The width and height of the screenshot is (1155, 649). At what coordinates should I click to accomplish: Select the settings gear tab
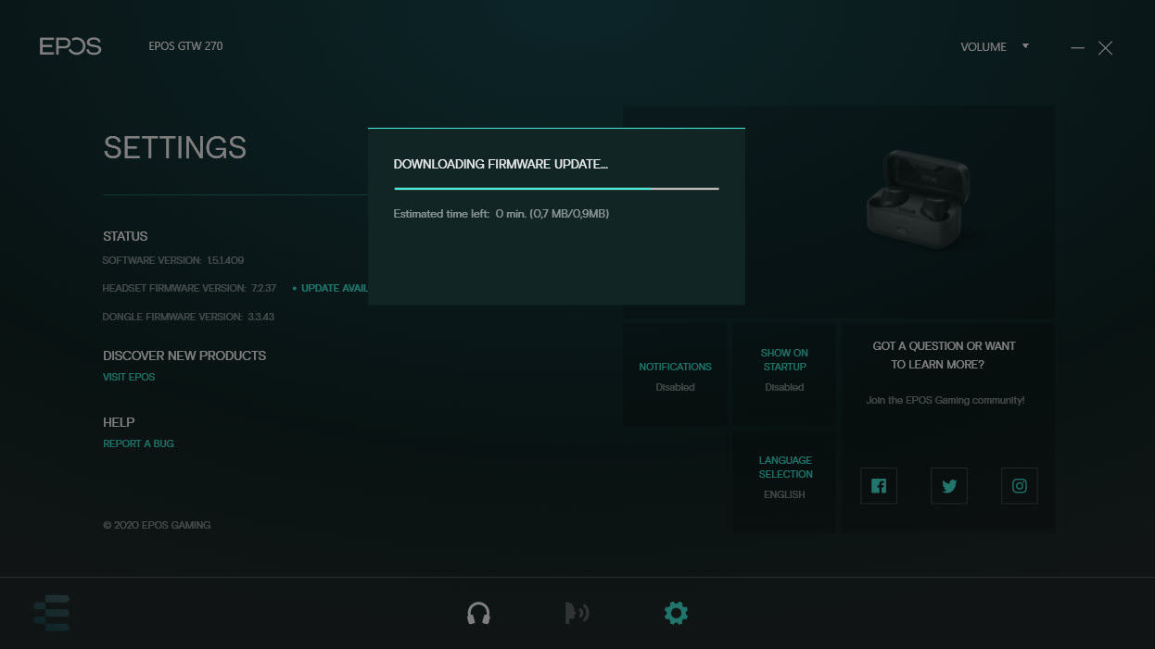click(677, 613)
